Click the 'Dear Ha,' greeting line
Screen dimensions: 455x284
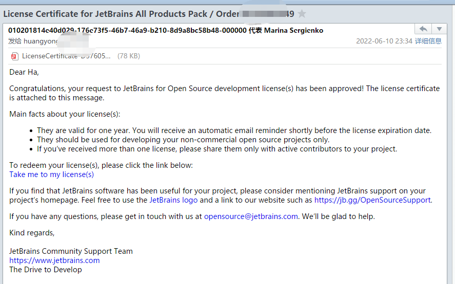24,72
